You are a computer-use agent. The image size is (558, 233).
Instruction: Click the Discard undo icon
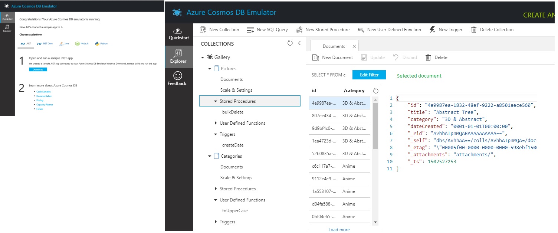(396, 58)
